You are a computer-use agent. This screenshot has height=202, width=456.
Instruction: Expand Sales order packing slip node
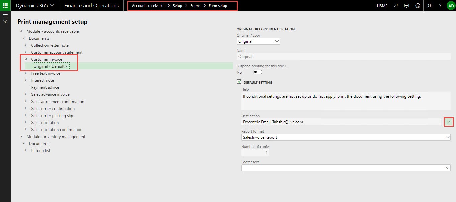(26, 116)
